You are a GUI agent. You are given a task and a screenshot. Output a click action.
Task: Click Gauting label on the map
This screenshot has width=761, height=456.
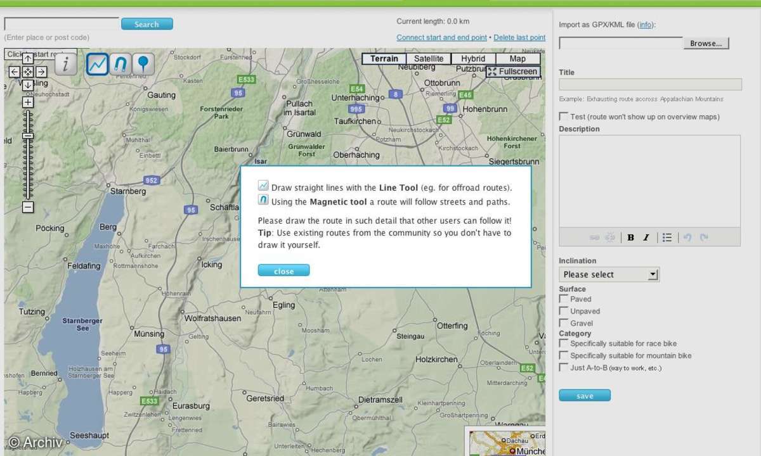pyautogui.click(x=161, y=95)
